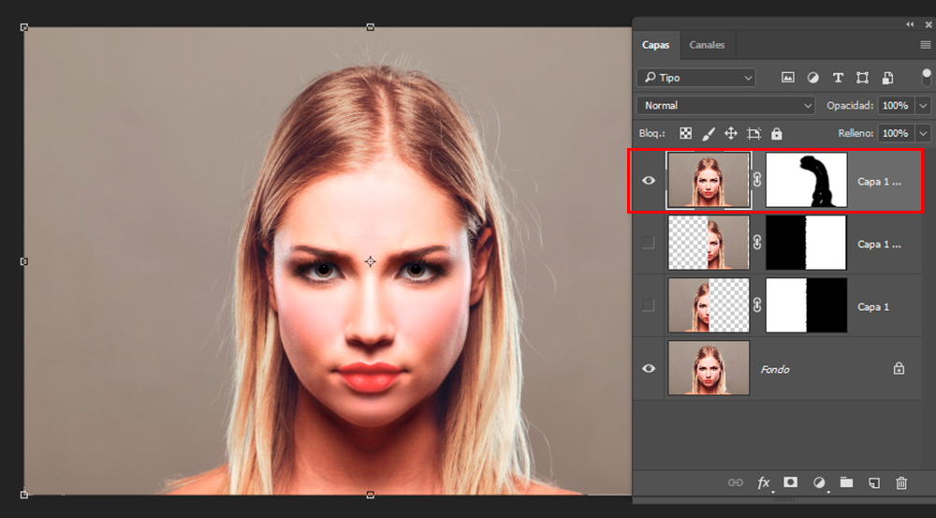This screenshot has height=518, width=936.
Task: Create a new layer with the page icon
Action: [x=874, y=482]
